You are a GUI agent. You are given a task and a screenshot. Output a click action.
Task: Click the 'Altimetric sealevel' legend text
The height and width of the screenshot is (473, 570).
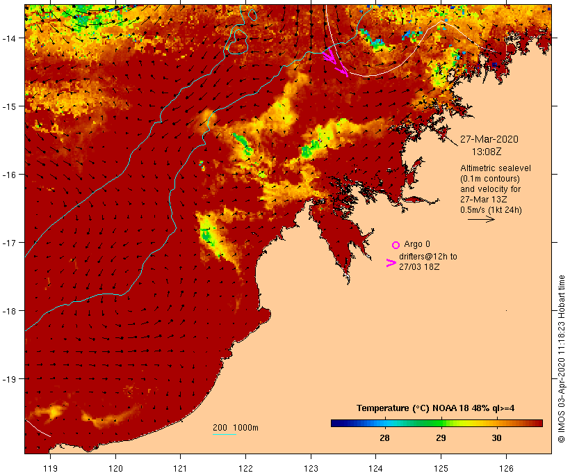click(496, 168)
